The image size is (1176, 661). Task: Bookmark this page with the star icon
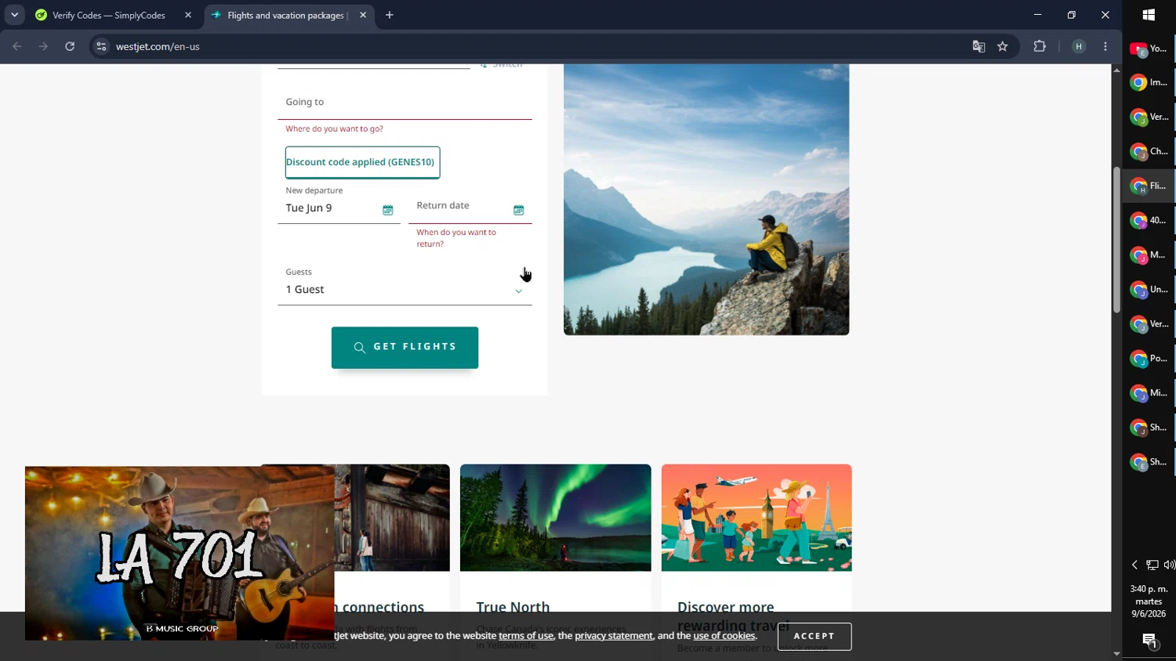[x=1003, y=46]
